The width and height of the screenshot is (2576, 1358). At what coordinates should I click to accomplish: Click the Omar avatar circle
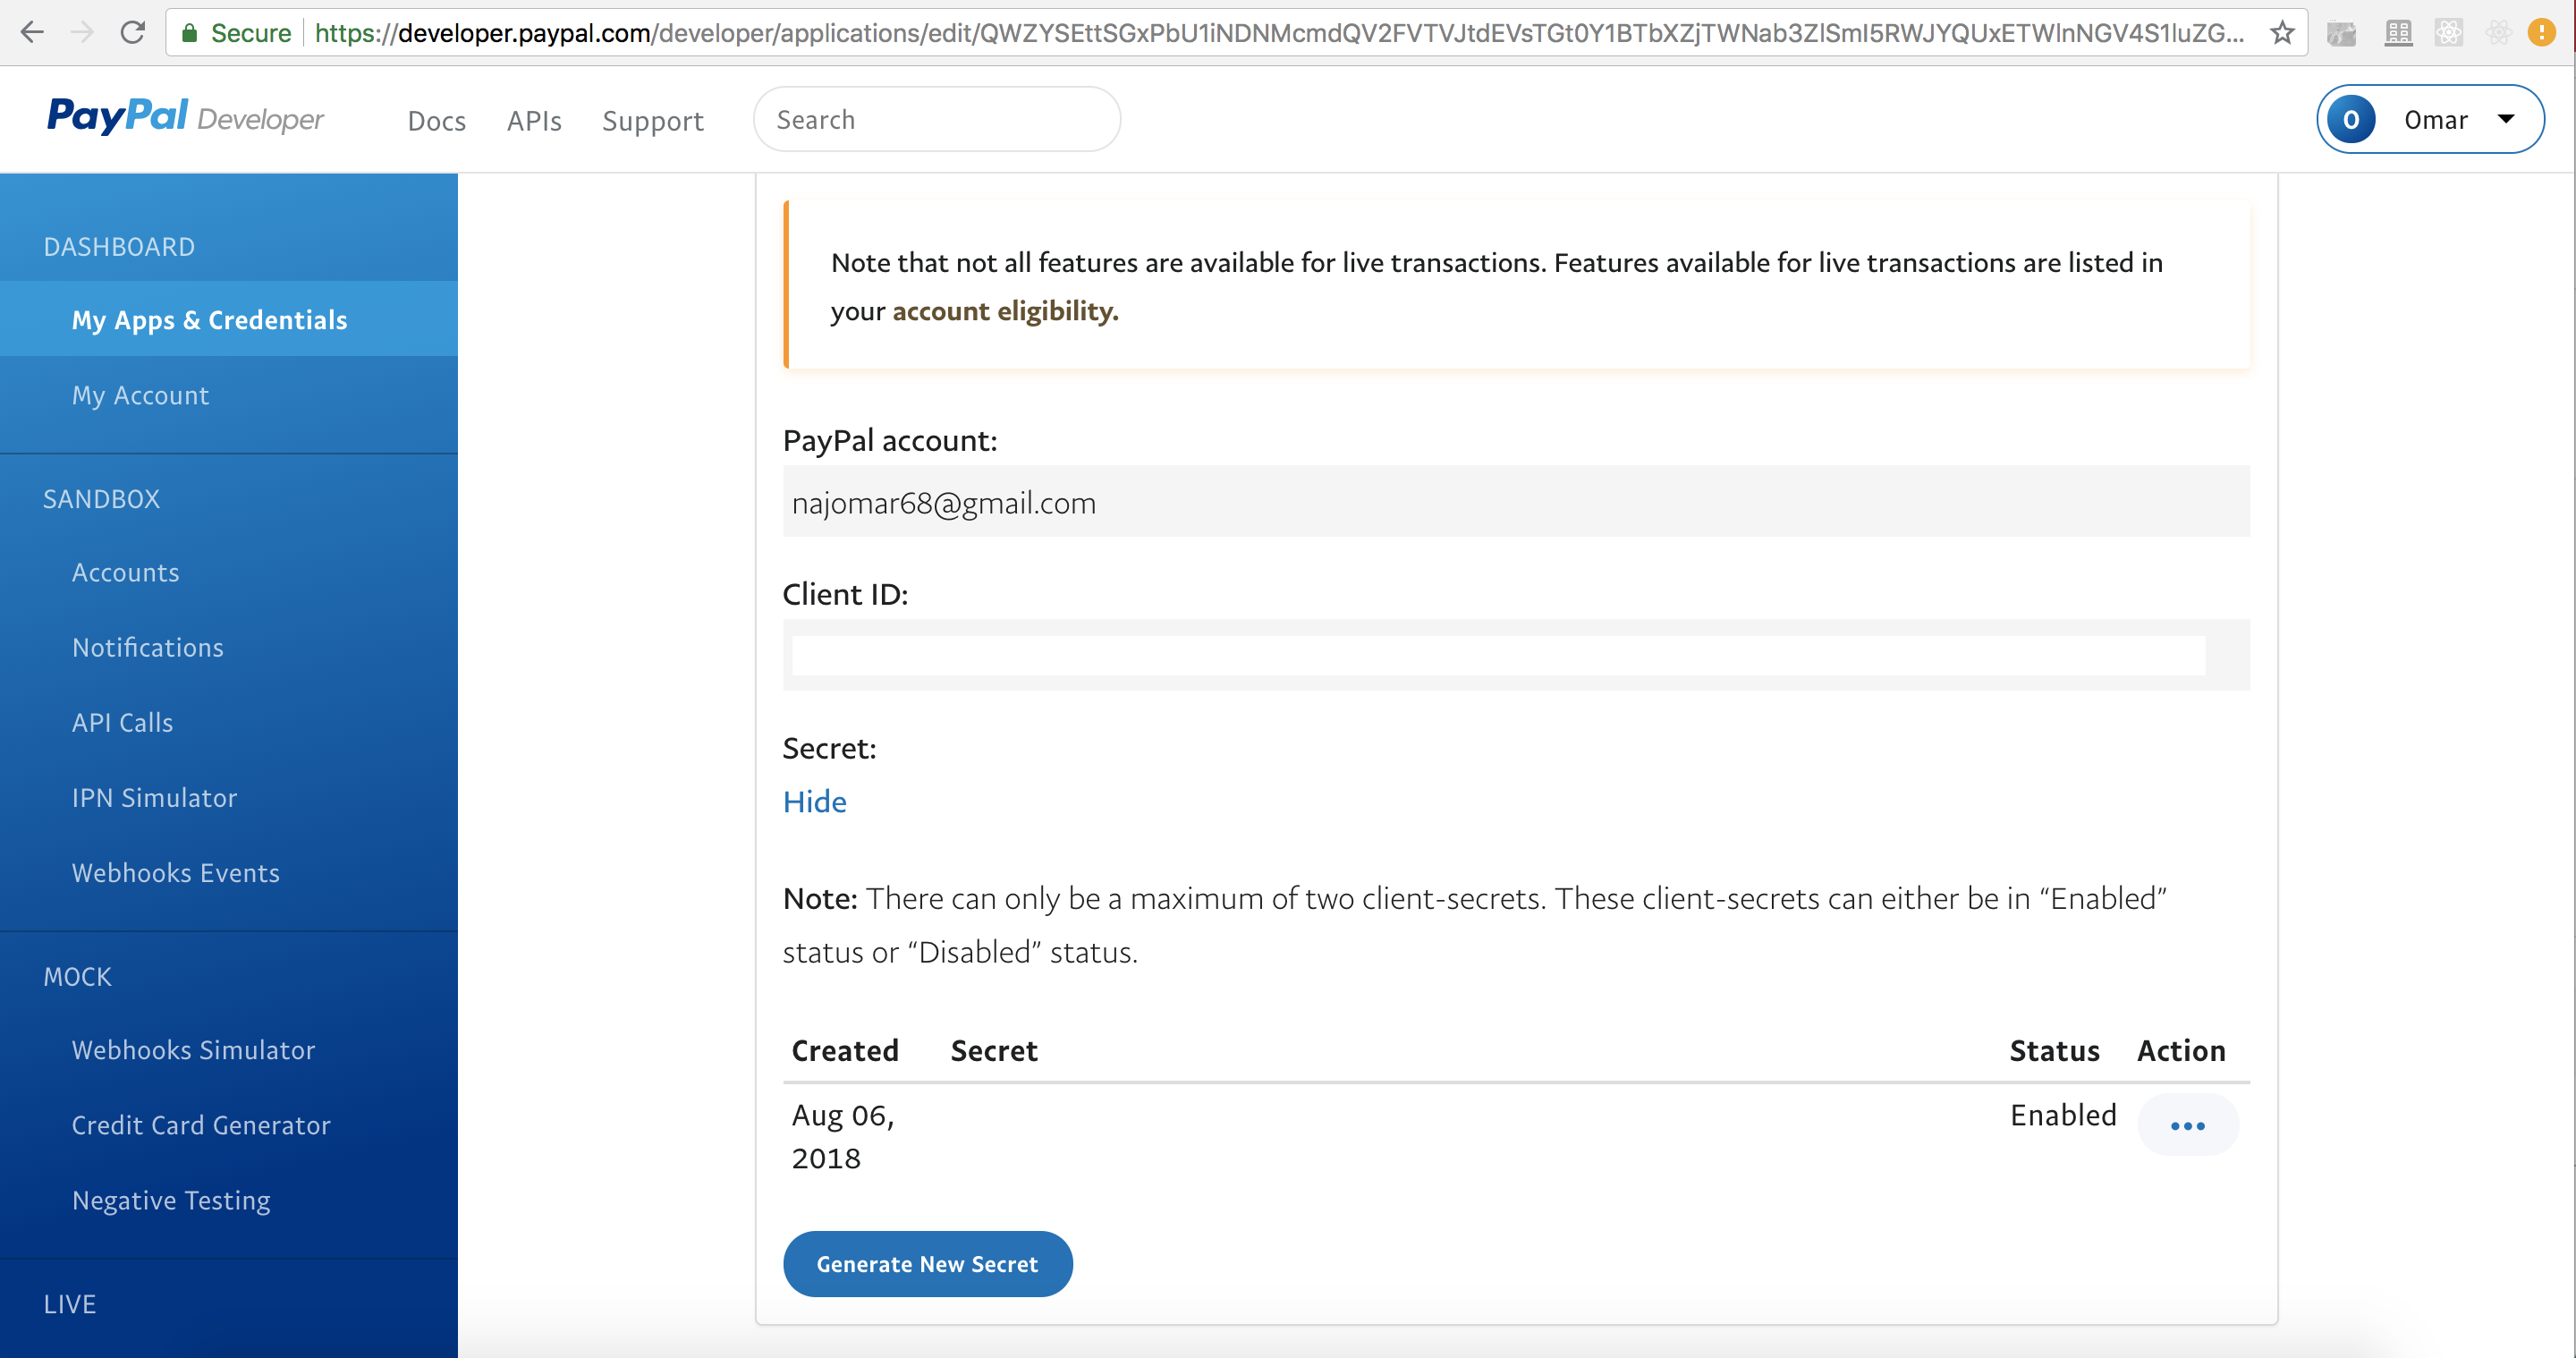[2351, 120]
